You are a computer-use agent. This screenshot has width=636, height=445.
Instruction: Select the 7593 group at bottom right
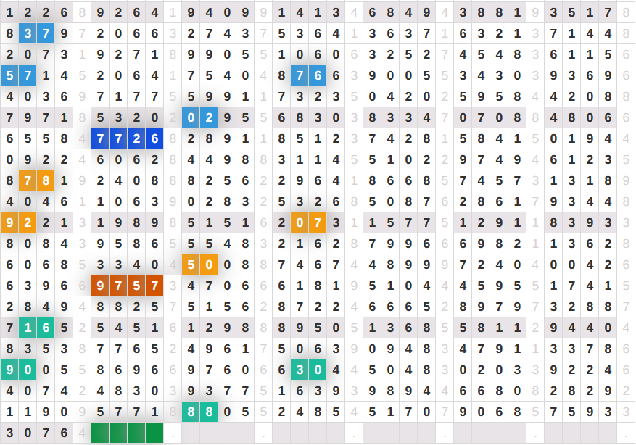[x=580, y=412]
